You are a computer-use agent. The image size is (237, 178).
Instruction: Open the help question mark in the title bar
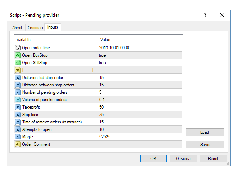tap(205, 15)
